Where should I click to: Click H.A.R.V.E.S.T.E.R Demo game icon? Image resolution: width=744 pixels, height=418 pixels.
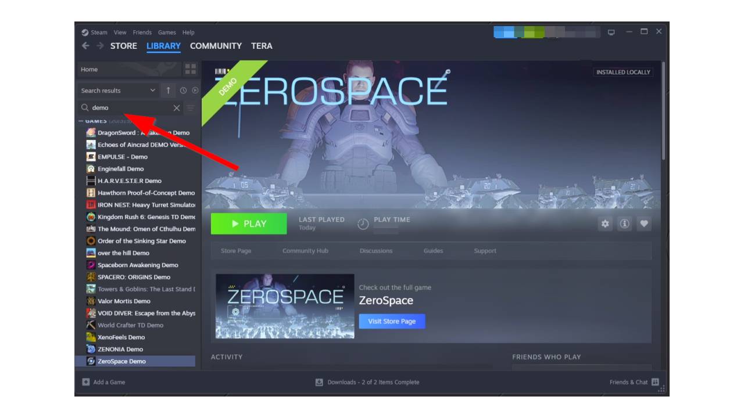click(x=91, y=181)
